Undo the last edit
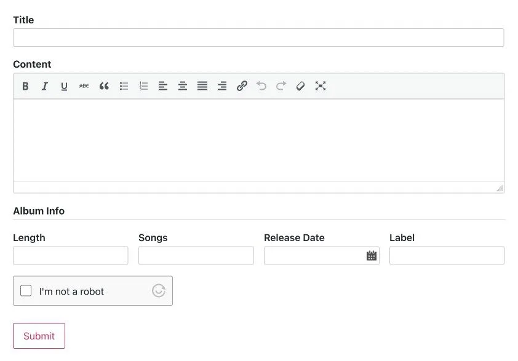This screenshot has height=361, width=518. click(x=261, y=86)
